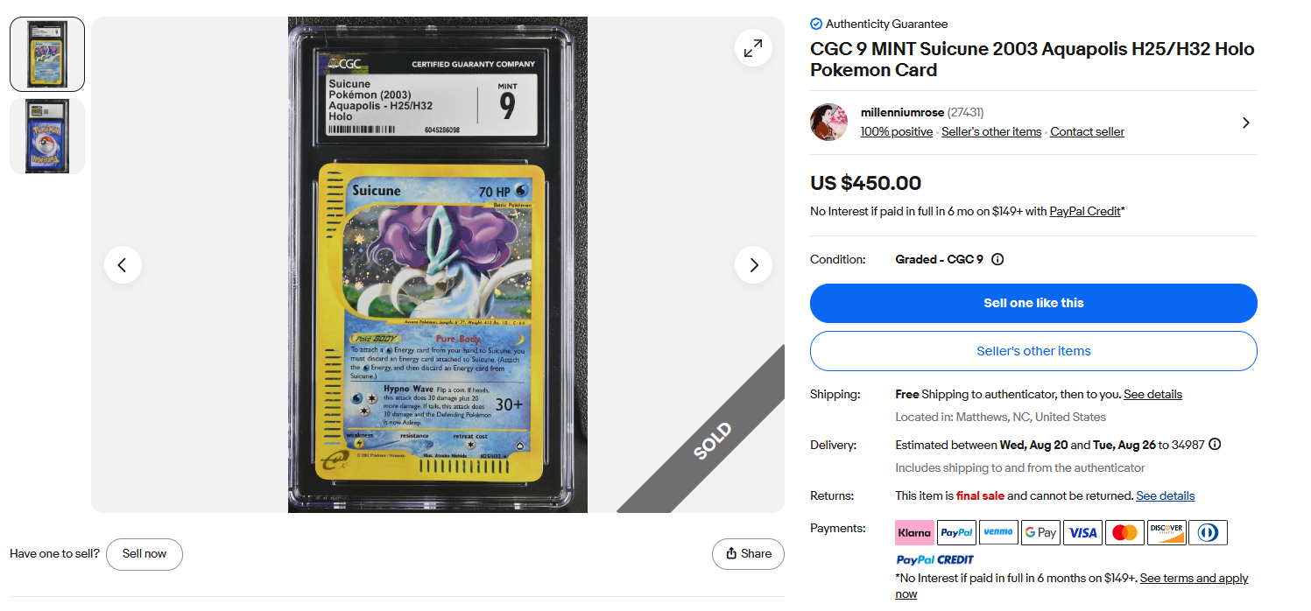The height and width of the screenshot is (611, 1311).
Task: Click the Sell one like this button
Action: click(1033, 303)
